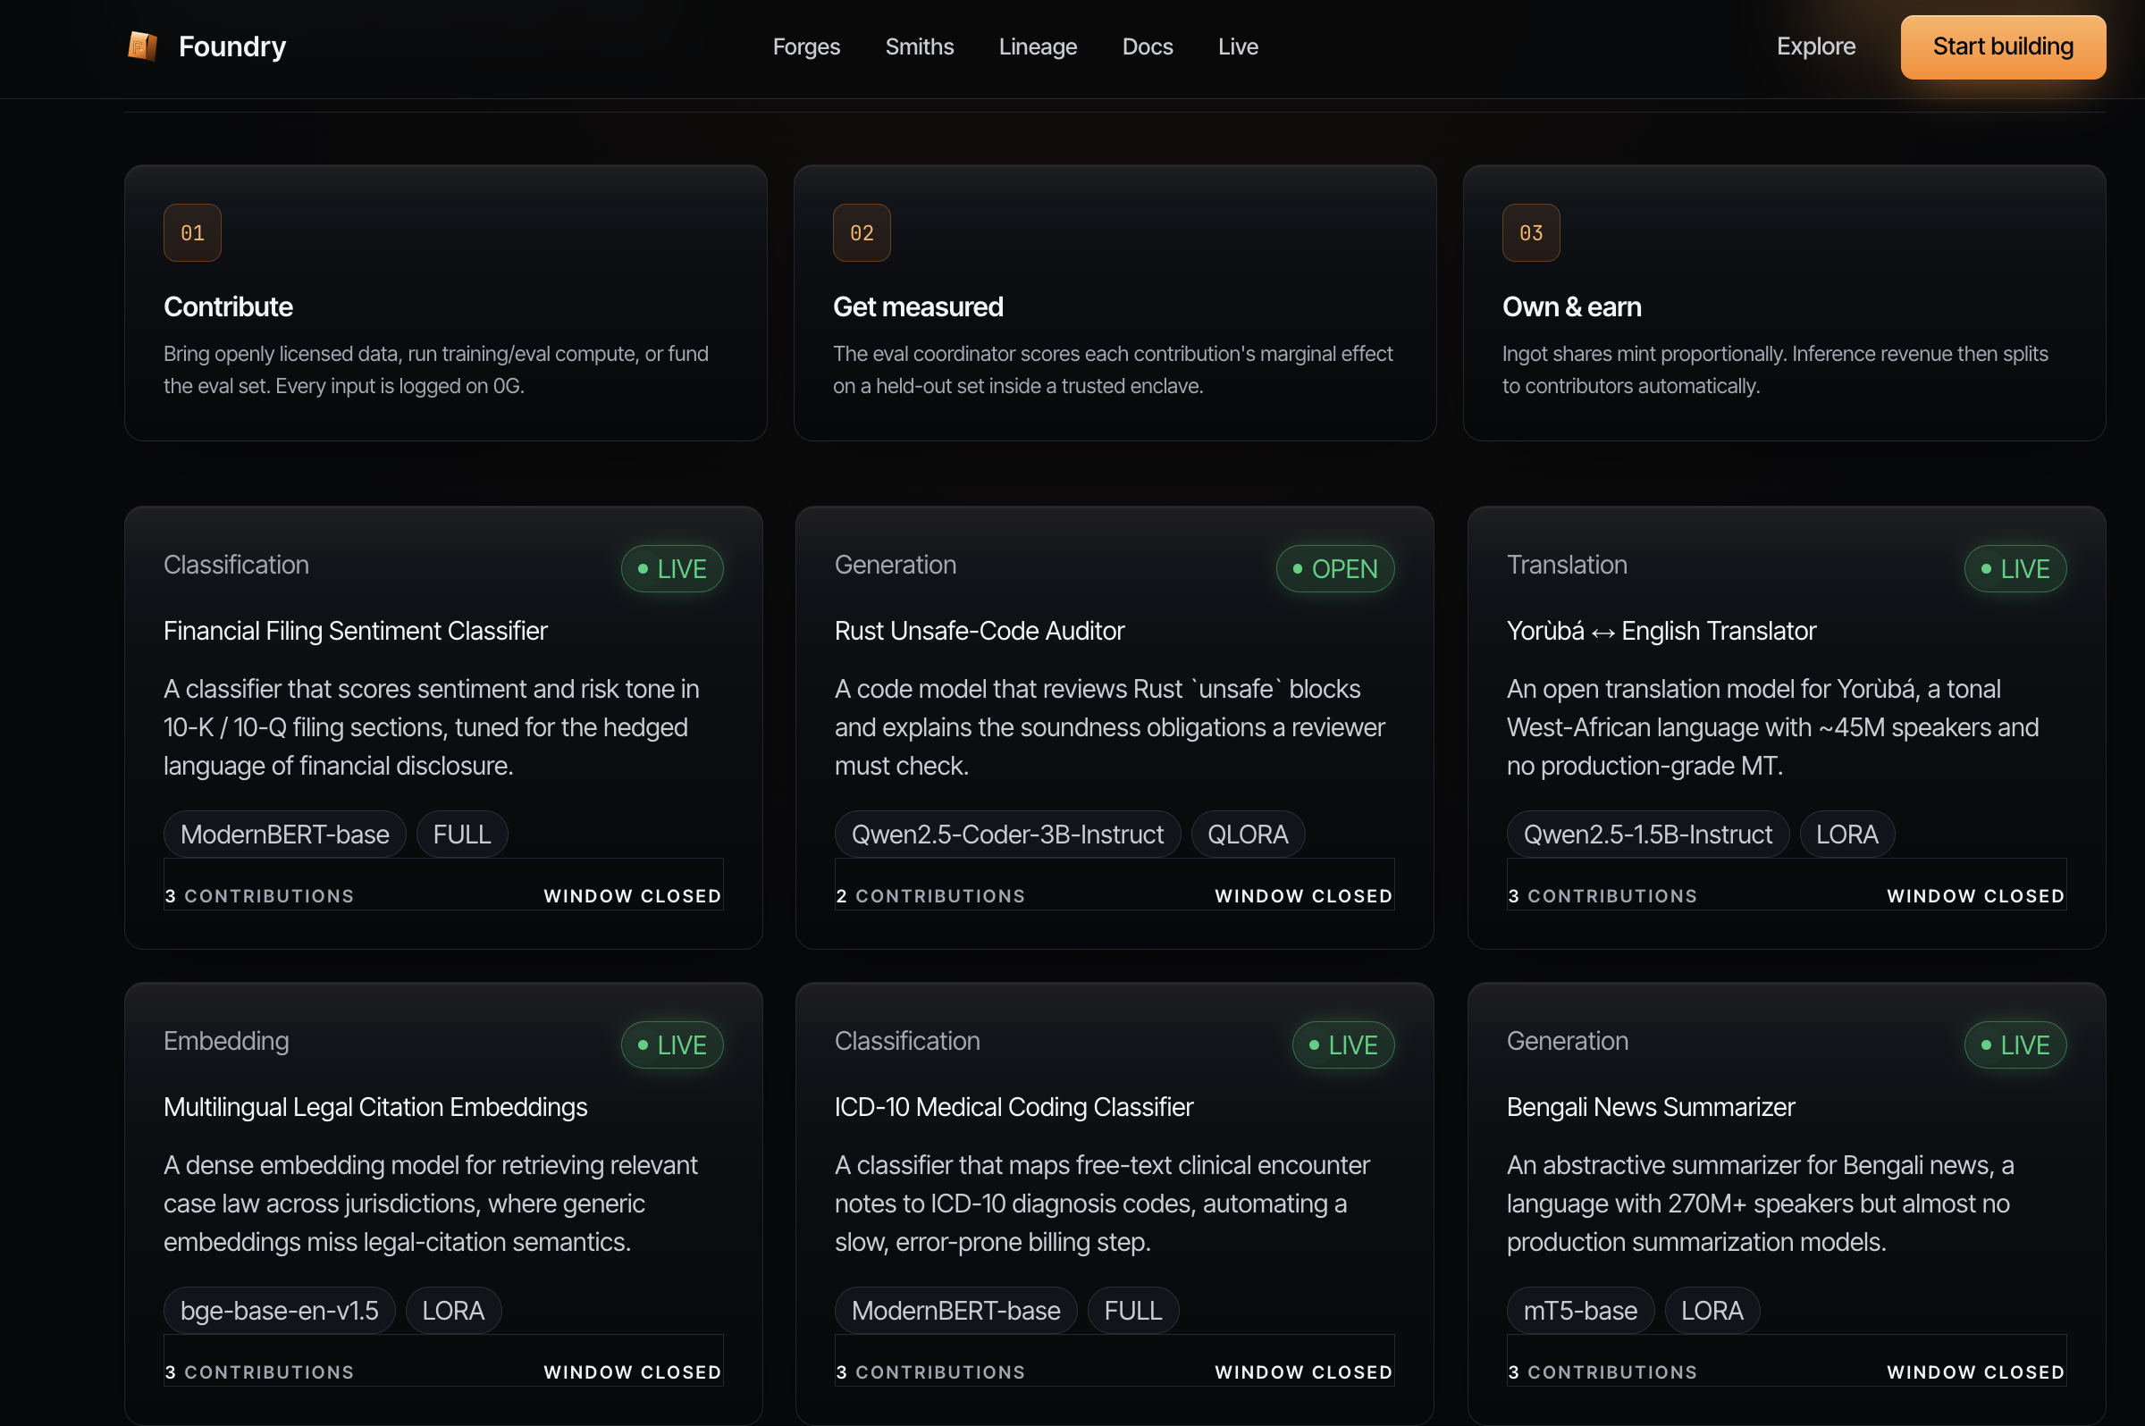This screenshot has height=1426, width=2145.
Task: Click 2 CONTRIBUTIONS on Rust Auditor card
Action: pyautogui.click(x=929, y=896)
